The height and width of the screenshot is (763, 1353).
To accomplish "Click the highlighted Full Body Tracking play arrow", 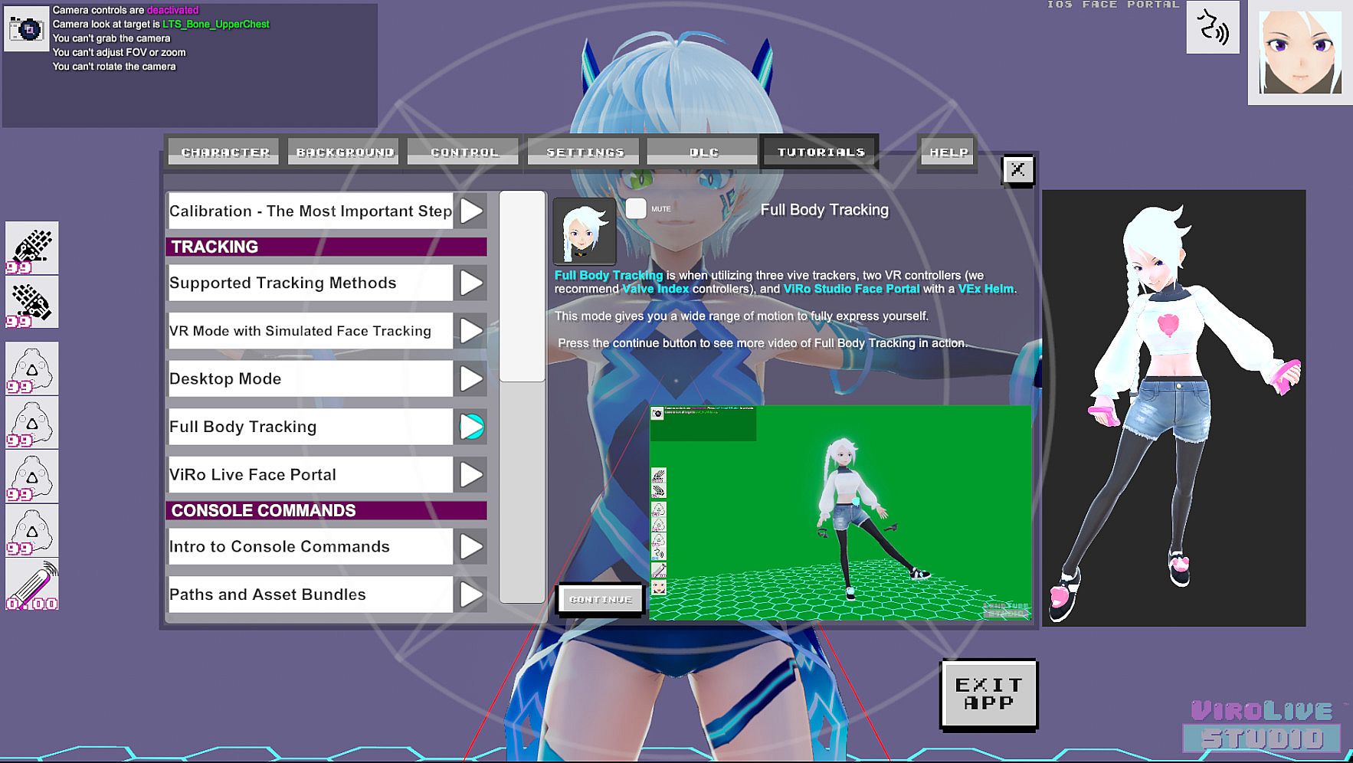I will [471, 427].
